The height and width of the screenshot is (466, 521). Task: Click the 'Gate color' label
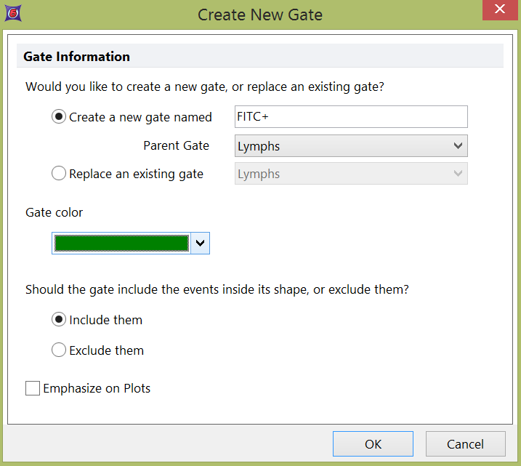pyautogui.click(x=54, y=212)
